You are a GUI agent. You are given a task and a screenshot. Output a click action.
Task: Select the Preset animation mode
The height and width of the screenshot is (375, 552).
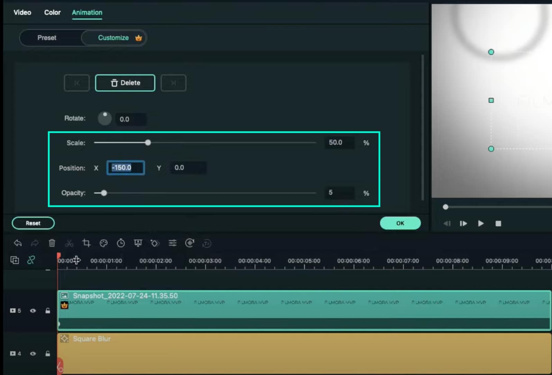click(47, 38)
